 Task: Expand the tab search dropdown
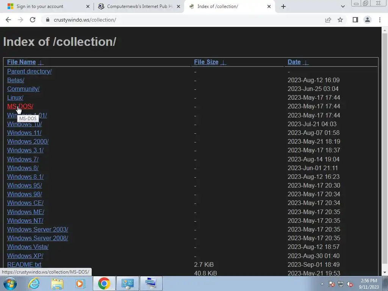tap(343, 6)
